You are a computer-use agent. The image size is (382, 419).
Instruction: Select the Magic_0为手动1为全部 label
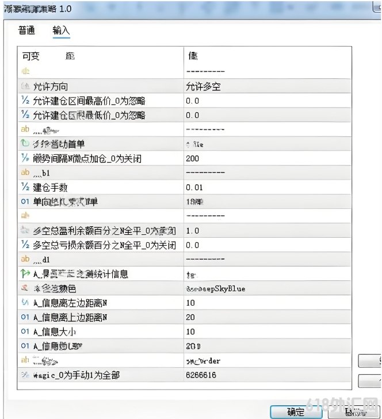[x=77, y=375]
